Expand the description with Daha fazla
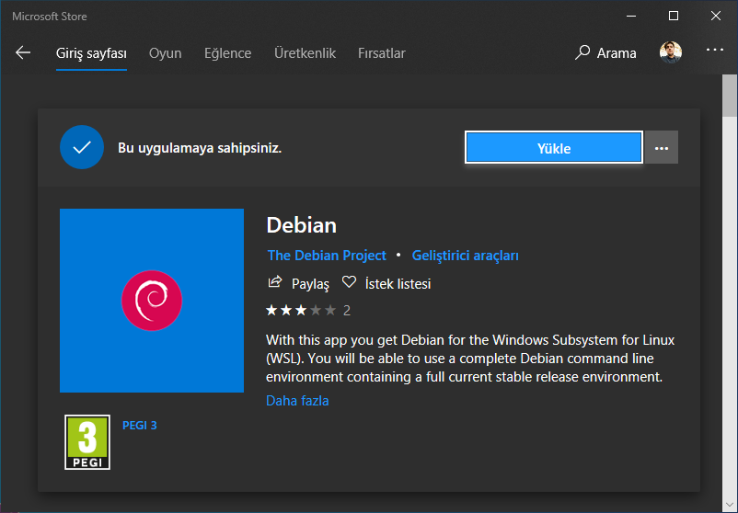The image size is (738, 513). coord(297,401)
